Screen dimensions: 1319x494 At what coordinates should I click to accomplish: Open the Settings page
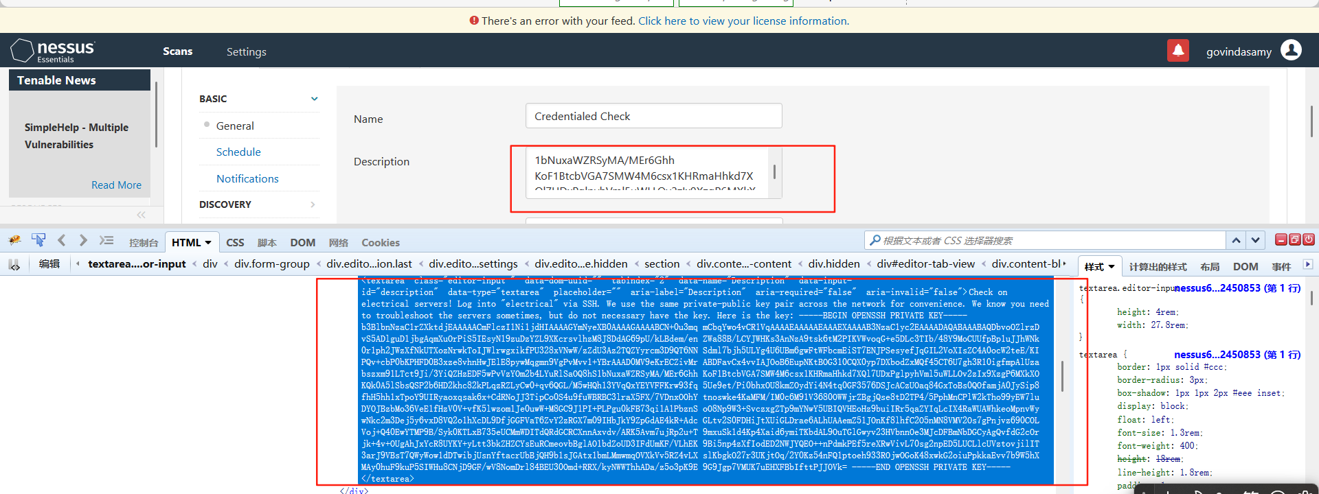click(247, 51)
